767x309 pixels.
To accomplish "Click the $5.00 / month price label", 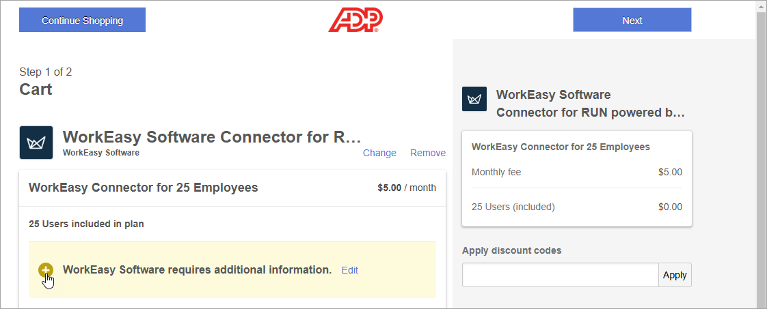I will coord(407,188).
